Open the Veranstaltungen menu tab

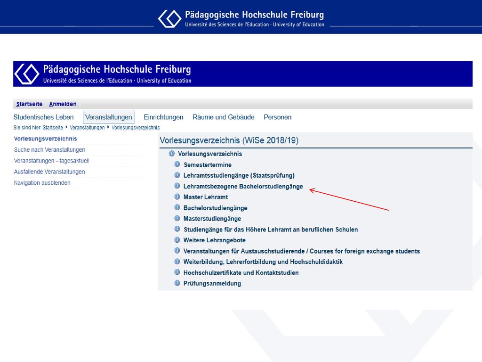click(109, 117)
